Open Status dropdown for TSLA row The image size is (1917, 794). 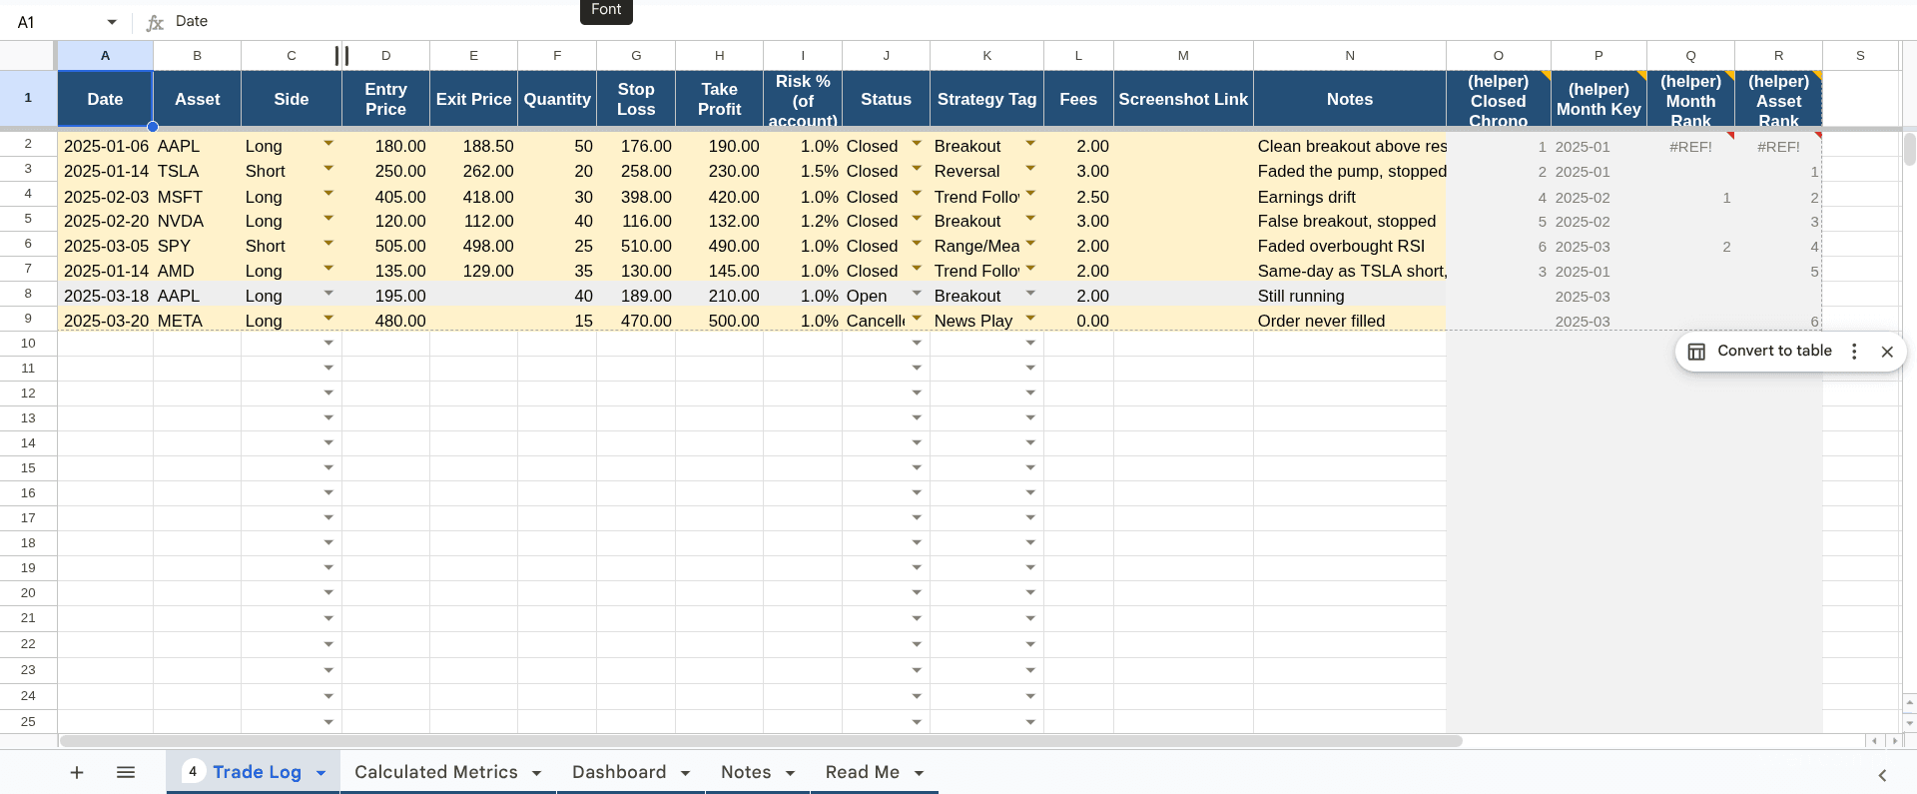pyautogui.click(x=917, y=169)
